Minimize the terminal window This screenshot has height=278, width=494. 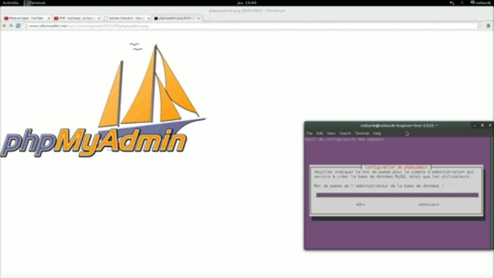pyautogui.click(x=475, y=125)
